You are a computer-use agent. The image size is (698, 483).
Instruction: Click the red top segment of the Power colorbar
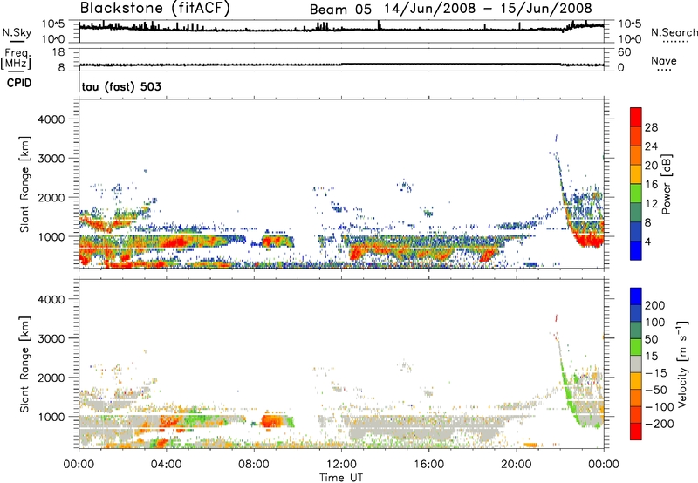click(x=636, y=118)
